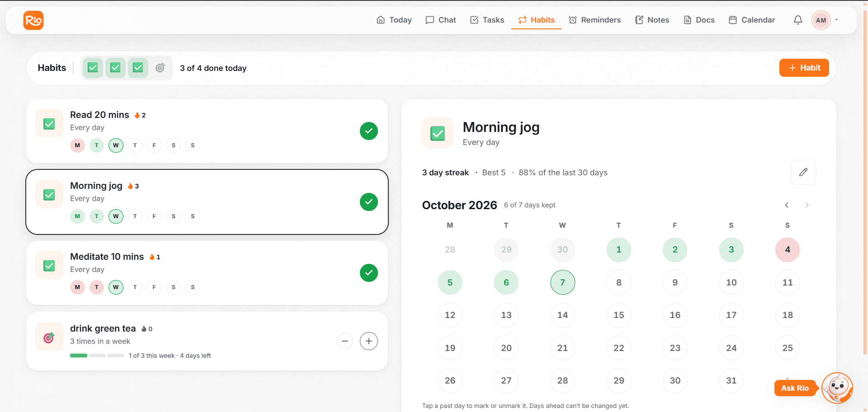Open the Docs tab

699,20
